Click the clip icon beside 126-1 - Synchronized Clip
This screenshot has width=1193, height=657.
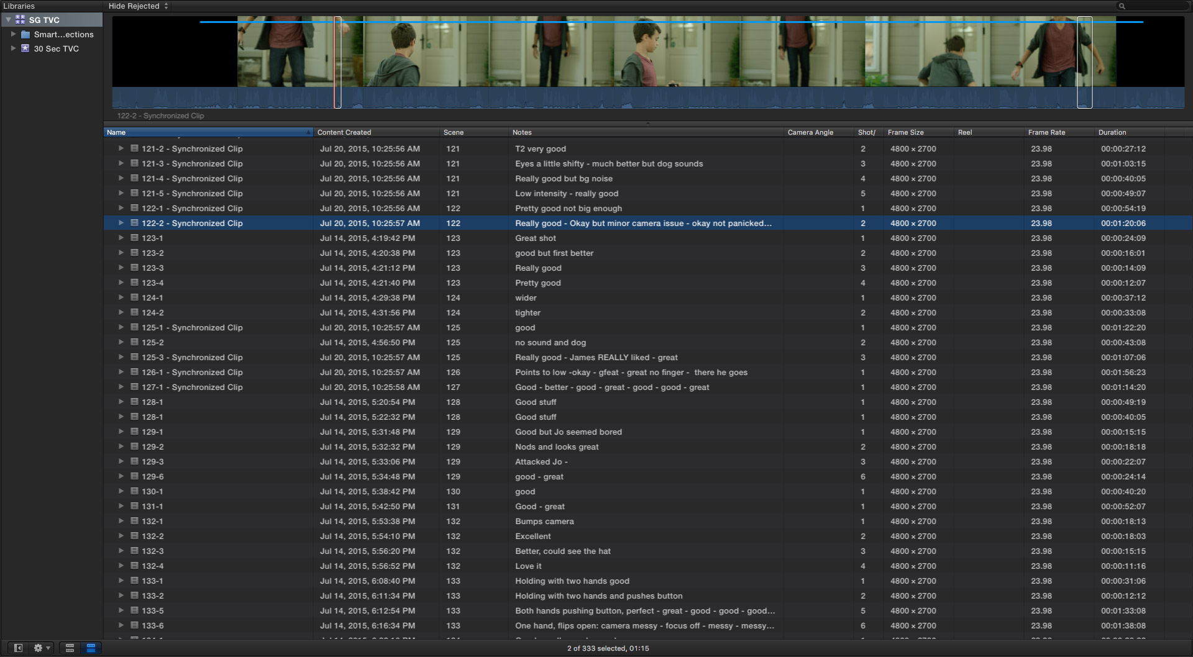coord(134,372)
